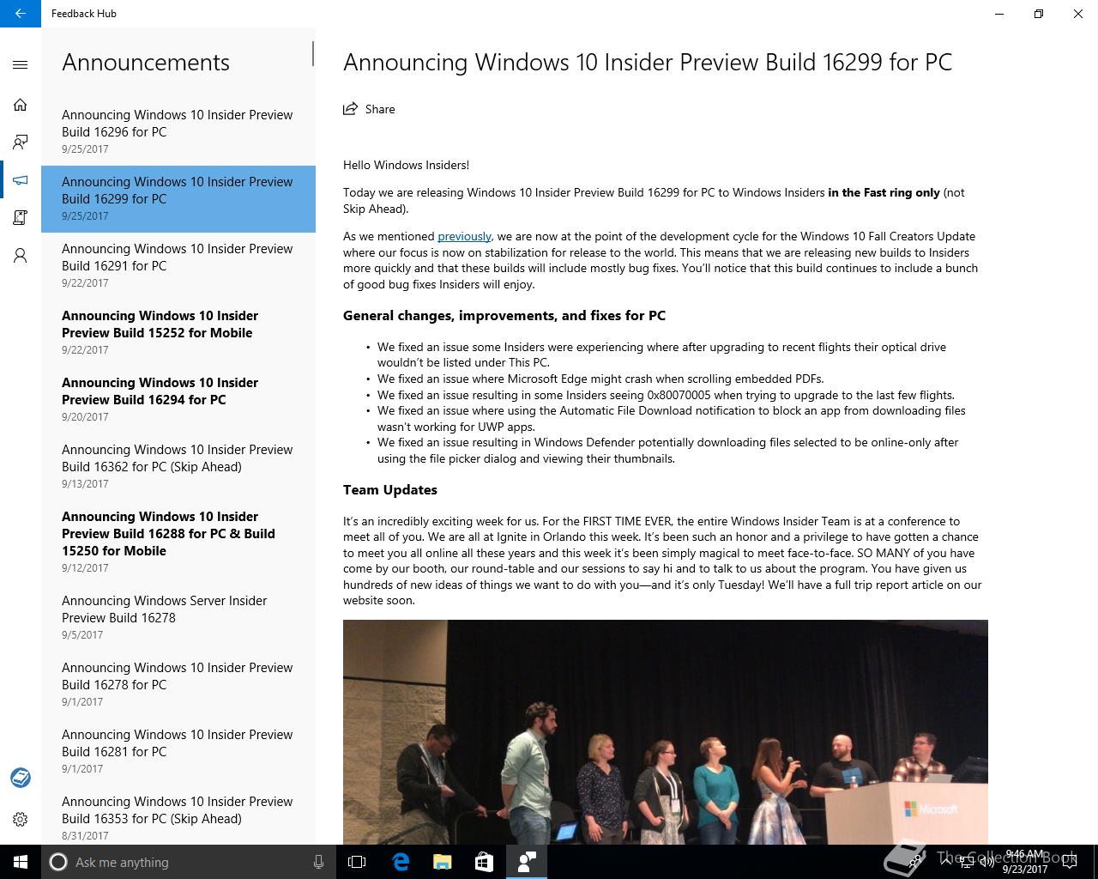Open Build 16291 for PC announcement
The width and height of the screenshot is (1098, 879).
[x=178, y=266]
